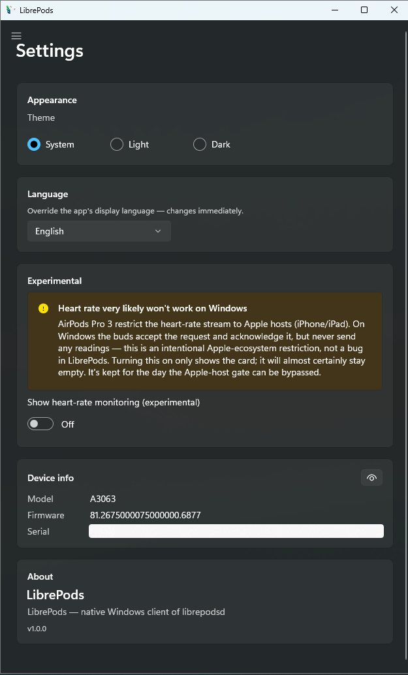The height and width of the screenshot is (675, 408).
Task: Click the LibrePods name in About section
Action: point(55,595)
